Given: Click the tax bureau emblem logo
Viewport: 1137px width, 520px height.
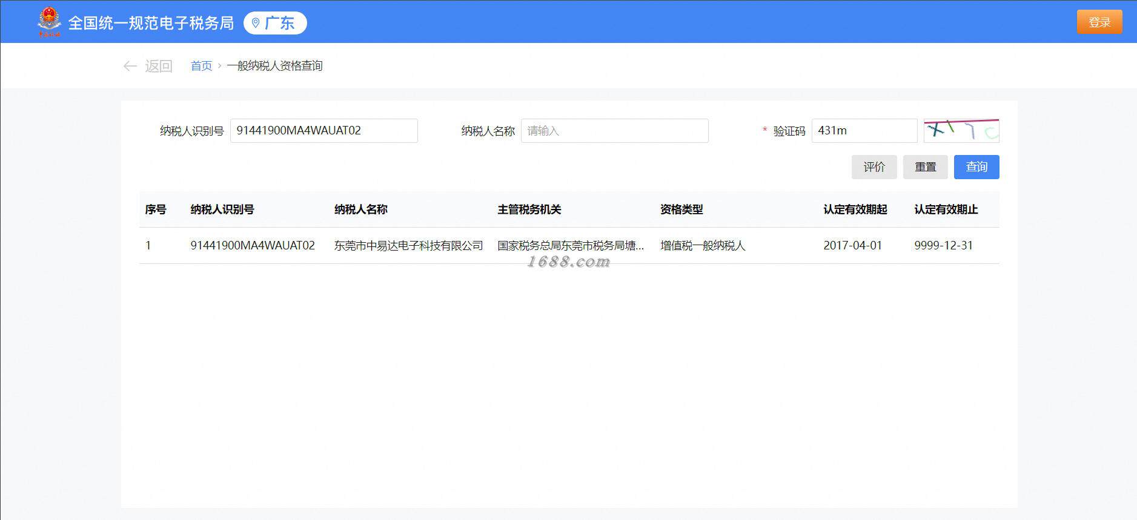Looking at the screenshot, I should (49, 22).
